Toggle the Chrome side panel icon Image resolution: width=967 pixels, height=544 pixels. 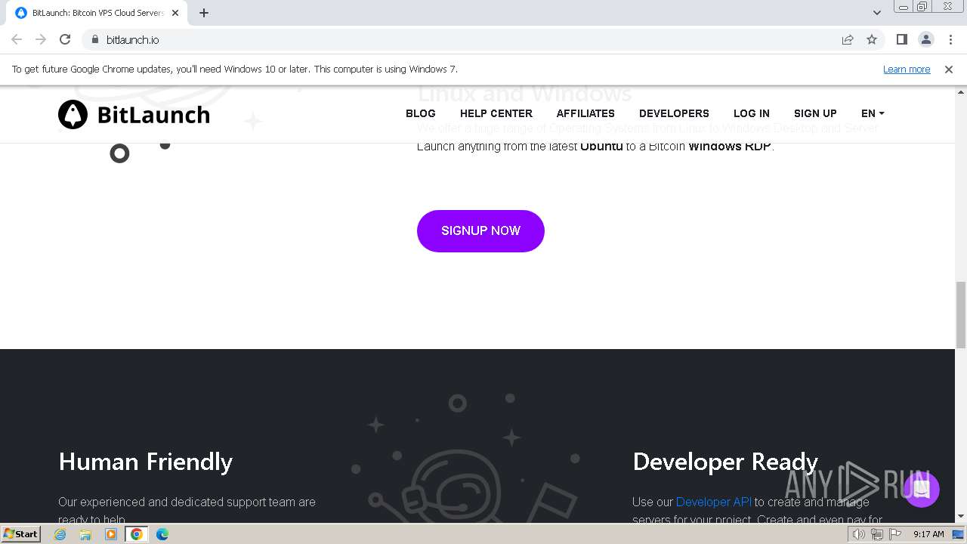click(901, 39)
